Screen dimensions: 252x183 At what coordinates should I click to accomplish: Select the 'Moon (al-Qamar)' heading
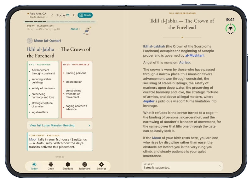click(x=48, y=41)
